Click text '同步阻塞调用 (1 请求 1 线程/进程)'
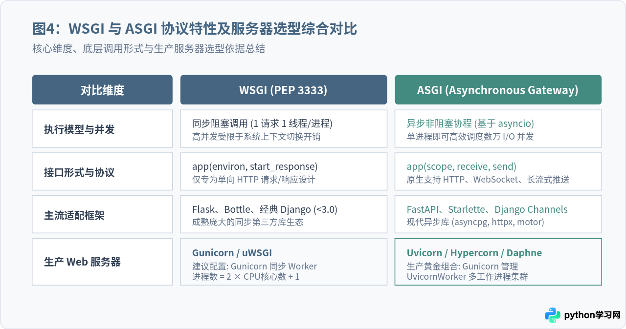Screen dimensions: 626x329 click(263, 123)
